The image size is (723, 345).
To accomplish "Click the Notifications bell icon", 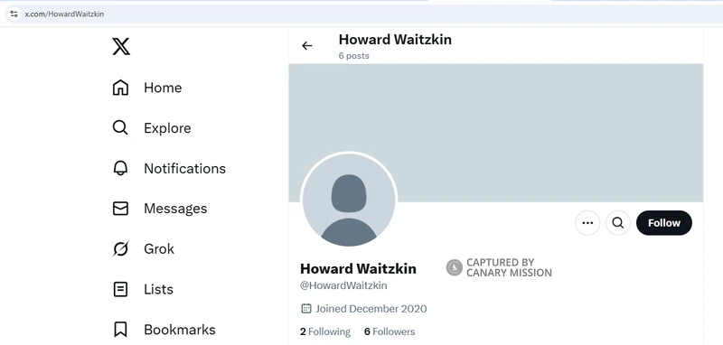I will 120,168.
